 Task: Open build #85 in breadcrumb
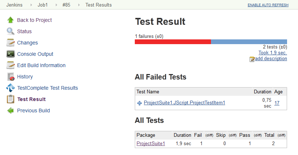67,5
